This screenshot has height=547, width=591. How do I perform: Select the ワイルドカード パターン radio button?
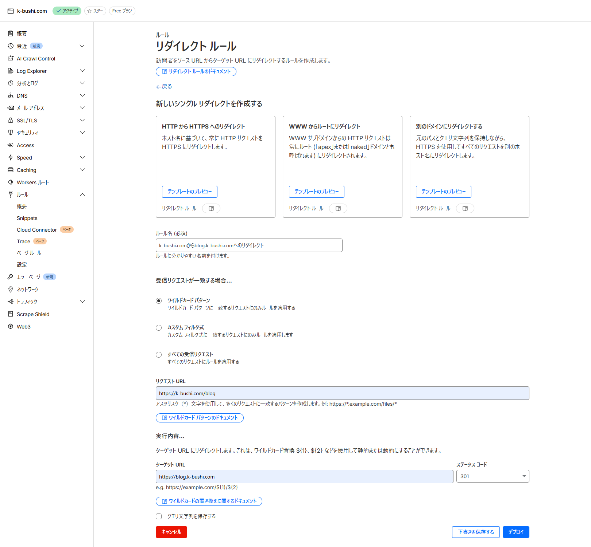coord(159,300)
